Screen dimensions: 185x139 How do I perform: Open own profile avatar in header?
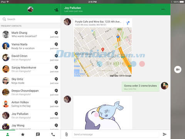(x=30, y=9)
